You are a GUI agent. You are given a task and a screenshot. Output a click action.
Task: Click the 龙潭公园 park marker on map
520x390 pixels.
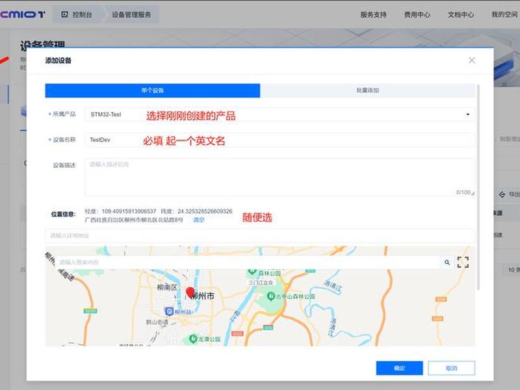click(193, 339)
